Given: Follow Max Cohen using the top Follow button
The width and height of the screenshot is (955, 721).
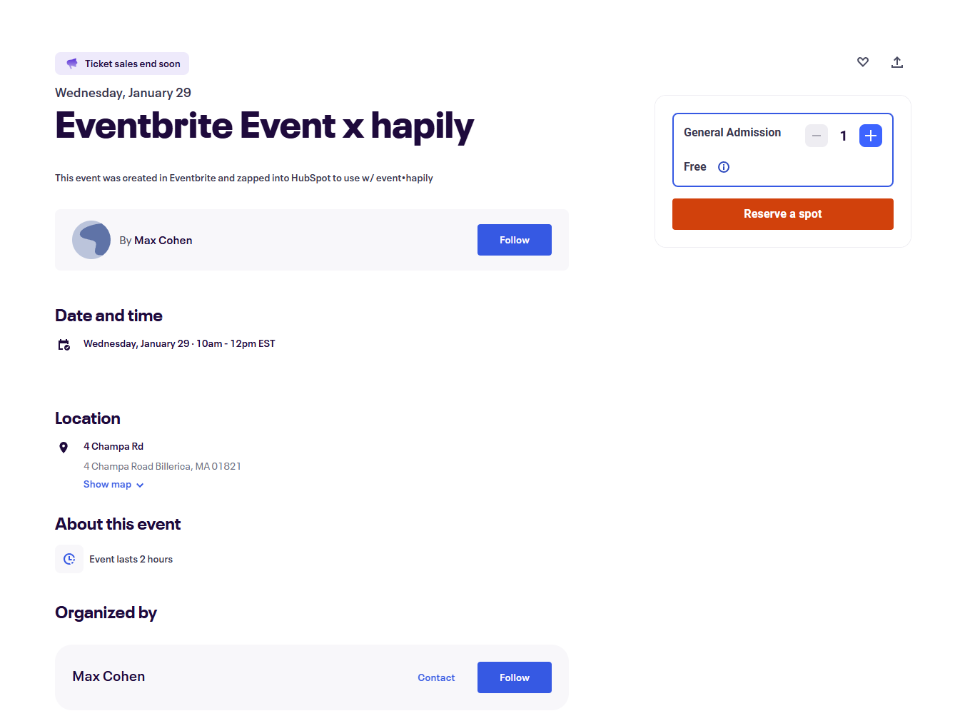Looking at the screenshot, I should coord(514,240).
